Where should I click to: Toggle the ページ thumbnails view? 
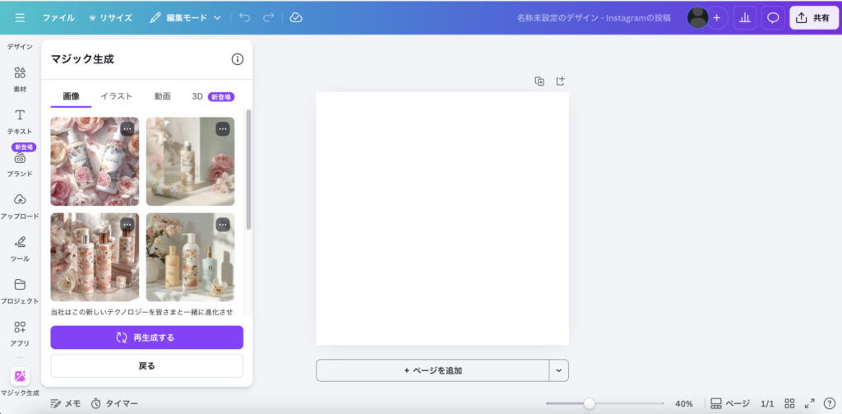click(x=730, y=403)
